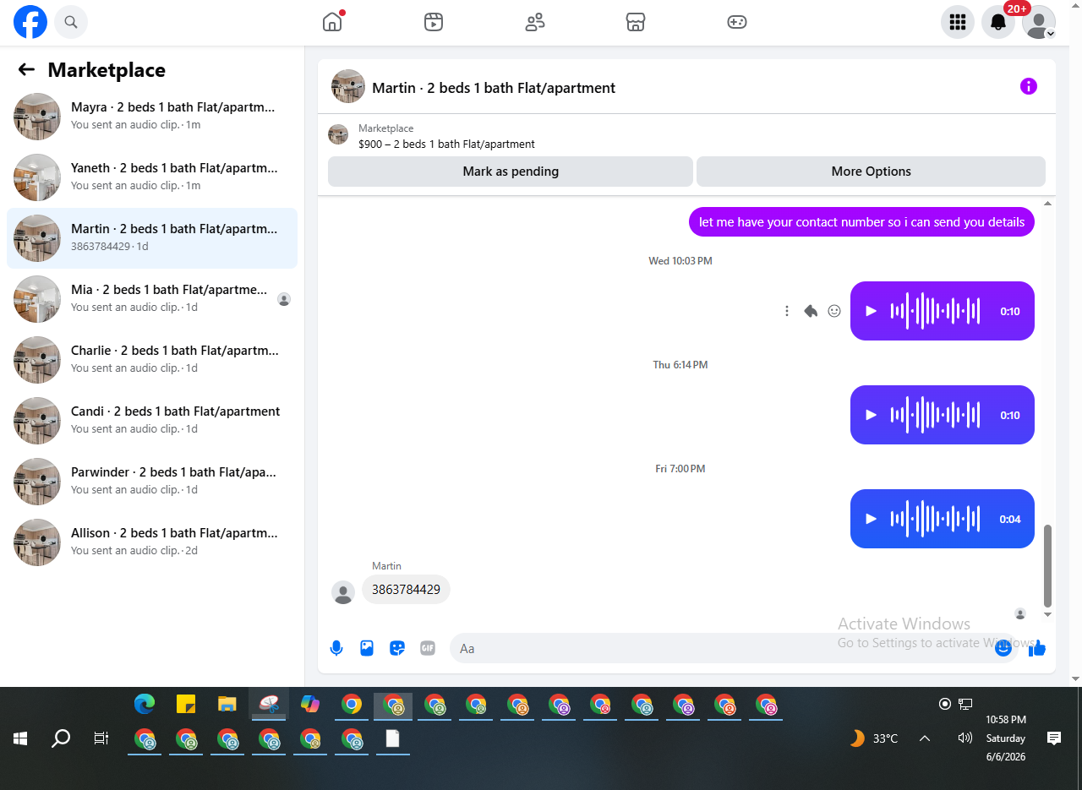Viewport: 1082px width, 790px height.
Task: Open File Explorer from the taskbar
Action: click(227, 703)
